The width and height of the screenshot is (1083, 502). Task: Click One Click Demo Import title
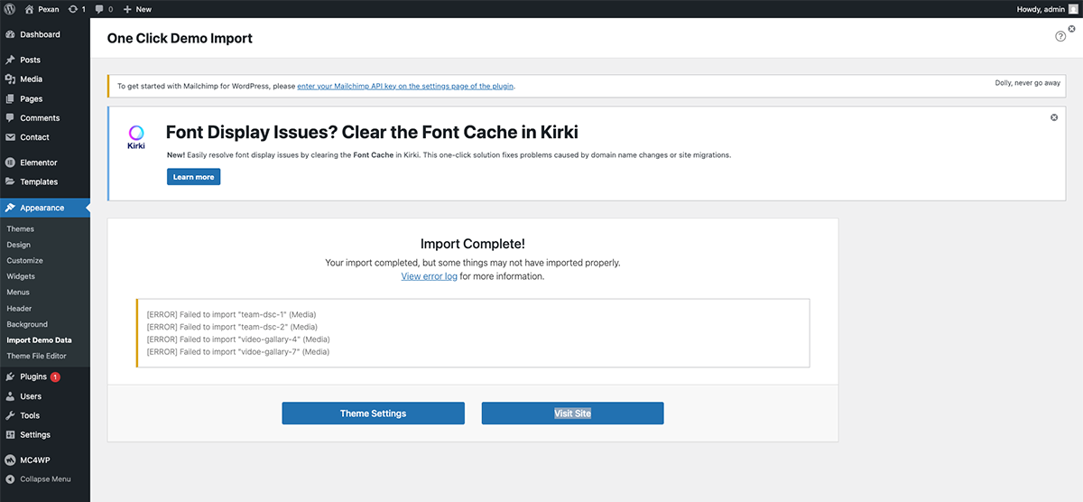click(180, 39)
